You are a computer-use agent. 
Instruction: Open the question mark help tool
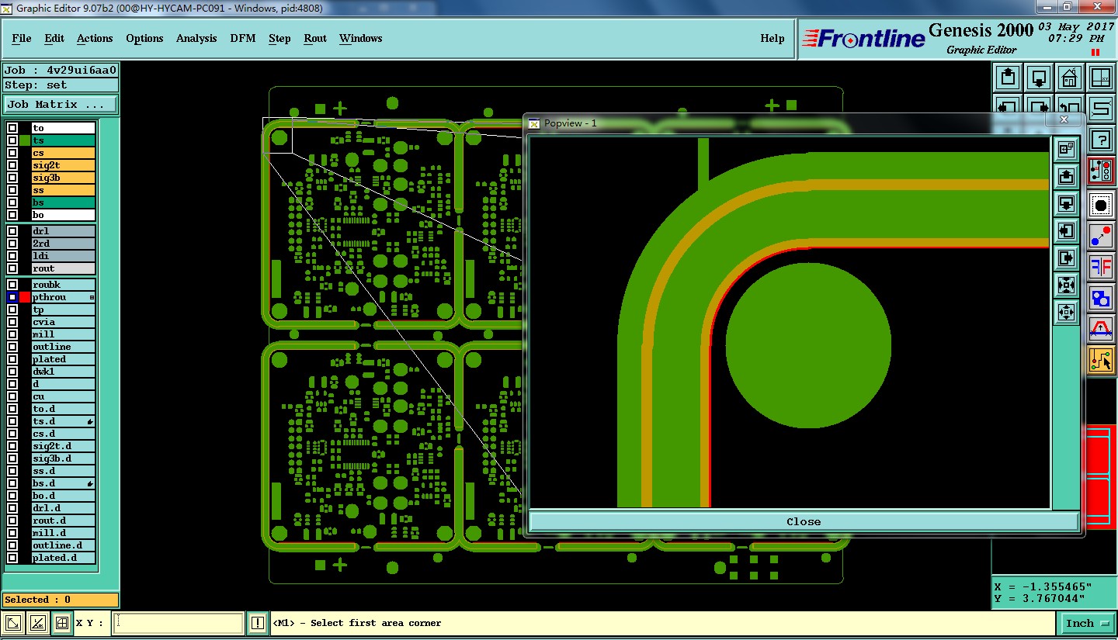[1101, 140]
